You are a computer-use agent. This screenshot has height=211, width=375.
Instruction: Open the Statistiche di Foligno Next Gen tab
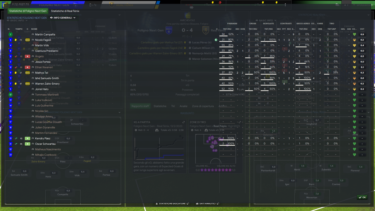pos(28,11)
